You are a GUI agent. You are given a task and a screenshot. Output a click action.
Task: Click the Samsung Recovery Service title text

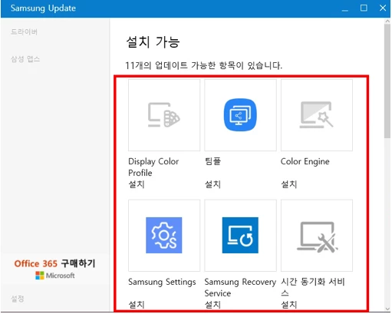tap(240, 287)
